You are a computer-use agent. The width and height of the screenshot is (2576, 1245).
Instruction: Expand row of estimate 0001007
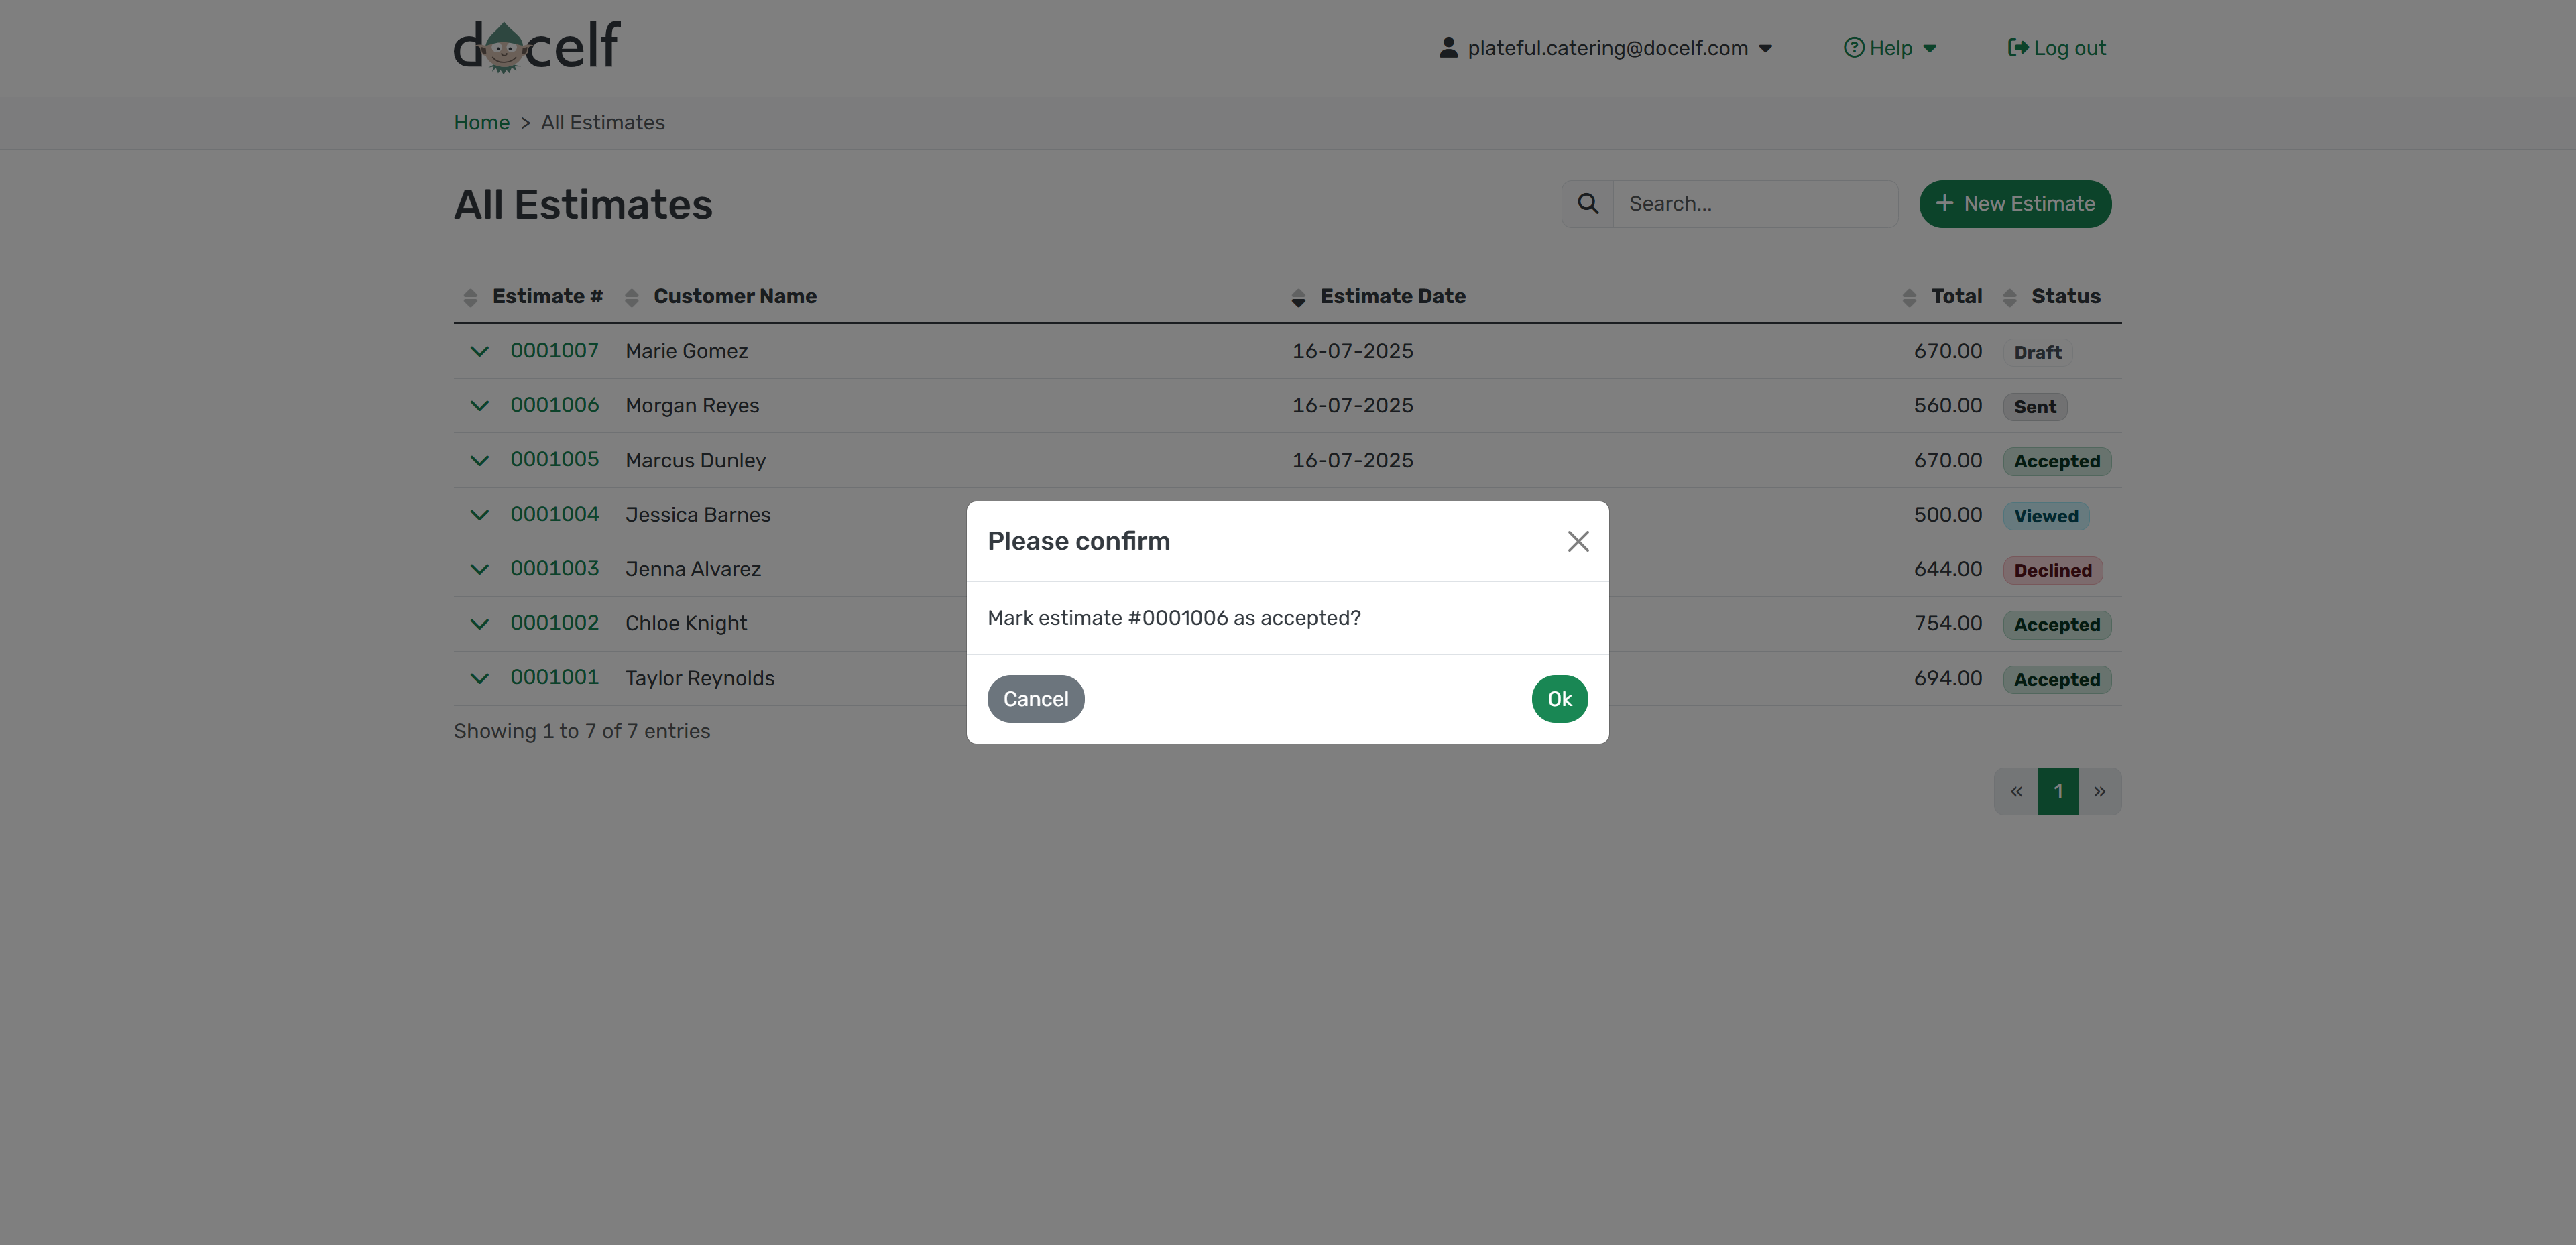click(479, 351)
